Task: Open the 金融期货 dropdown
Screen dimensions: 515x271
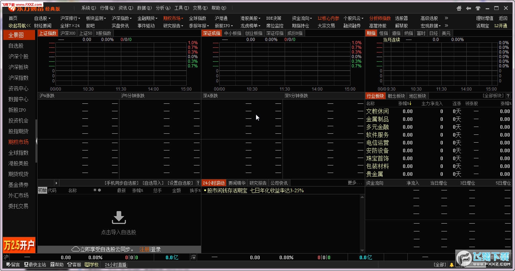Action: (x=147, y=18)
